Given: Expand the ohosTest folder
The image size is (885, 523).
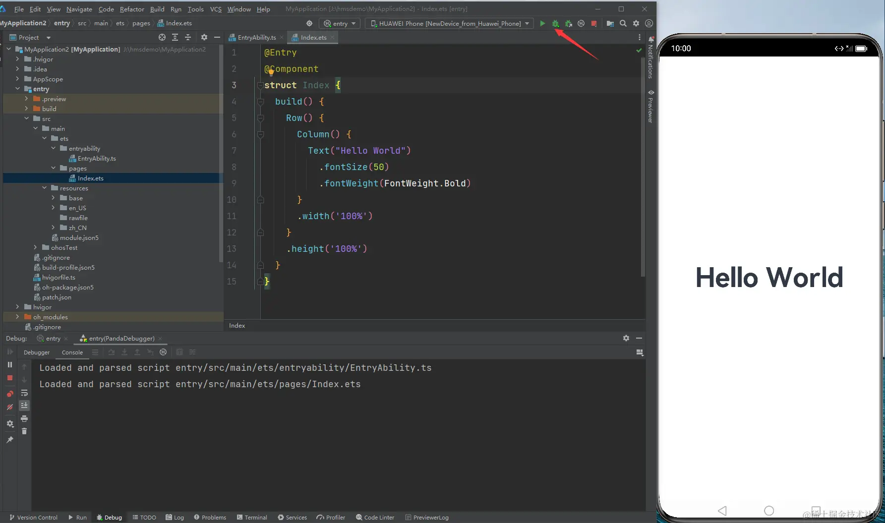Looking at the screenshot, I should 36,247.
